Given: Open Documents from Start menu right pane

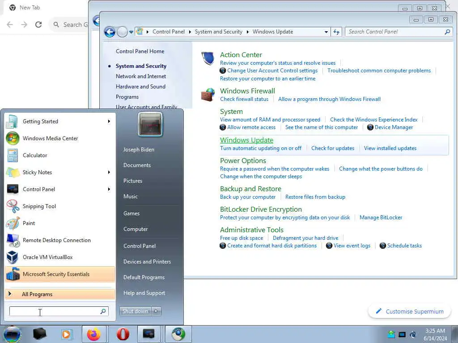Looking at the screenshot, I should 137,165.
